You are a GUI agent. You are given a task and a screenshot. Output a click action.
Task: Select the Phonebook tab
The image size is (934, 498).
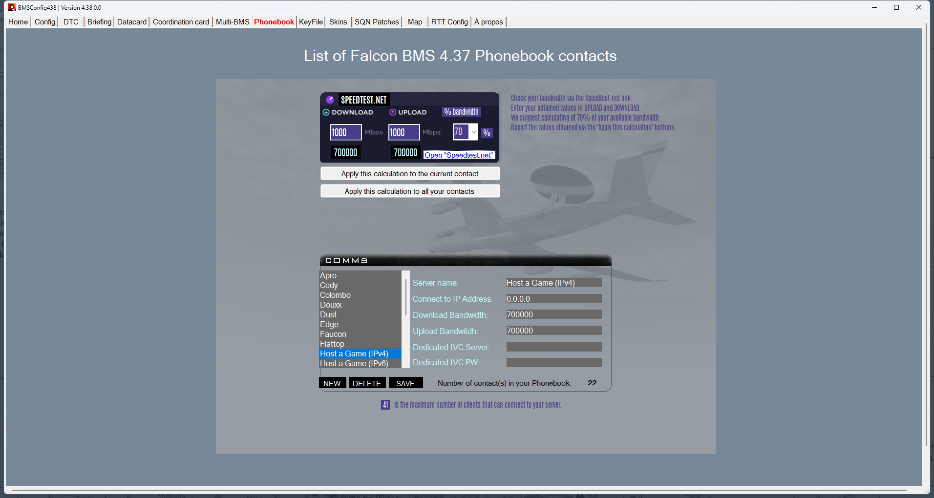point(274,22)
